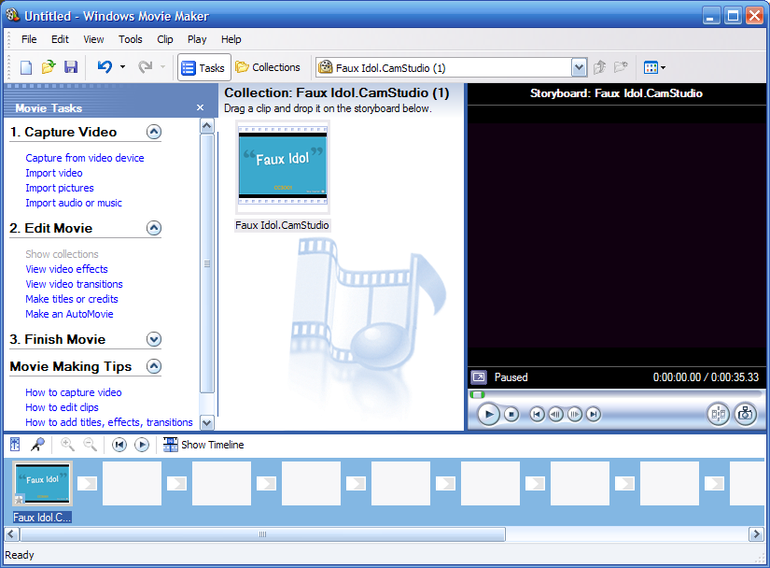
Task: Select the Faux Idol.CamStudio clip in the collection
Action: [x=283, y=176]
